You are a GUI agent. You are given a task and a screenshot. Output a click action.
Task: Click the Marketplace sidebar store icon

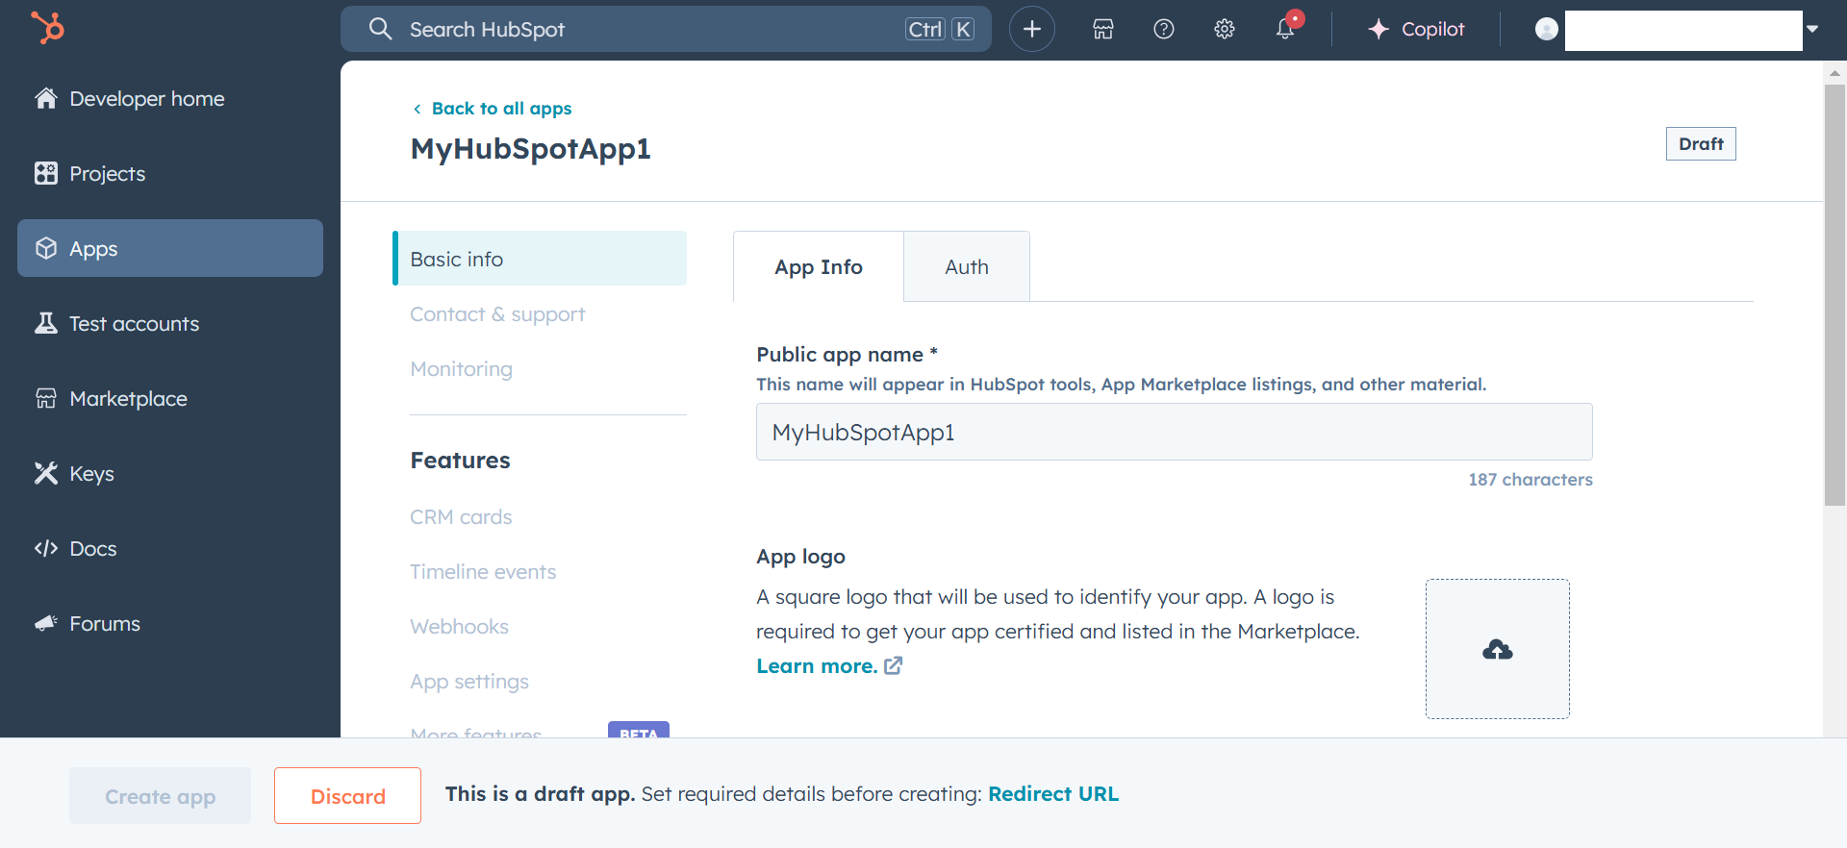click(x=46, y=398)
